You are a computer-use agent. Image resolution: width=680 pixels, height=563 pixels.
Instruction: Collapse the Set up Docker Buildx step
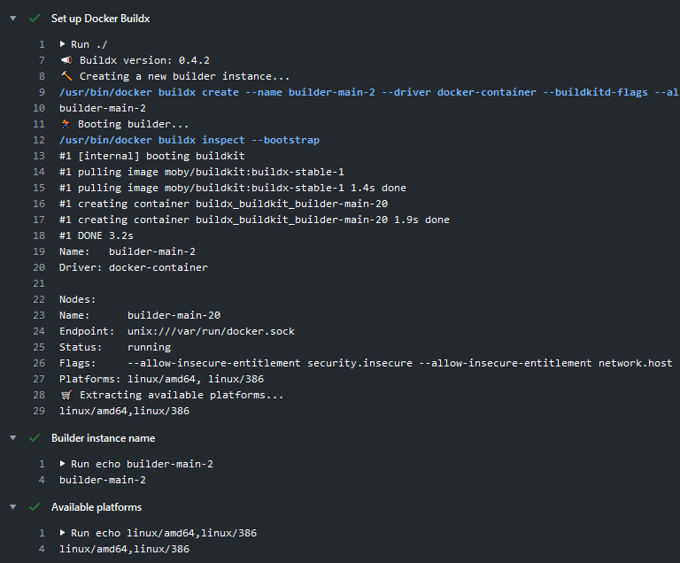[13, 18]
